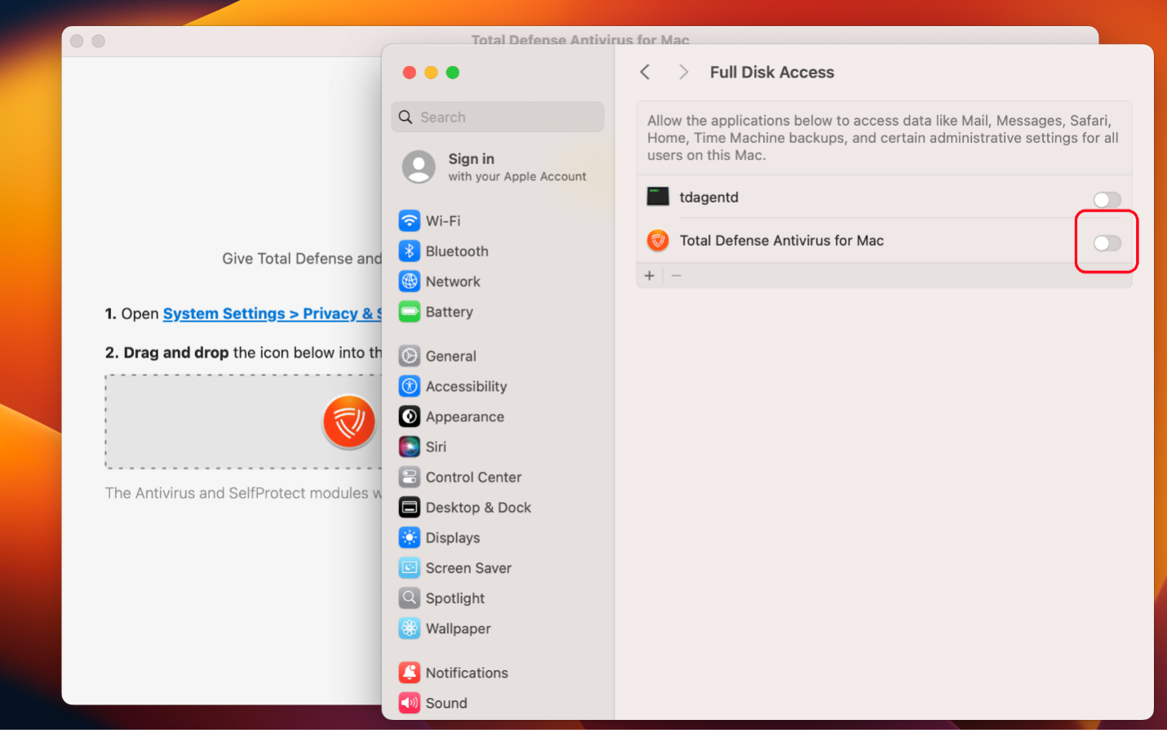Click the plus add-application button

click(650, 276)
